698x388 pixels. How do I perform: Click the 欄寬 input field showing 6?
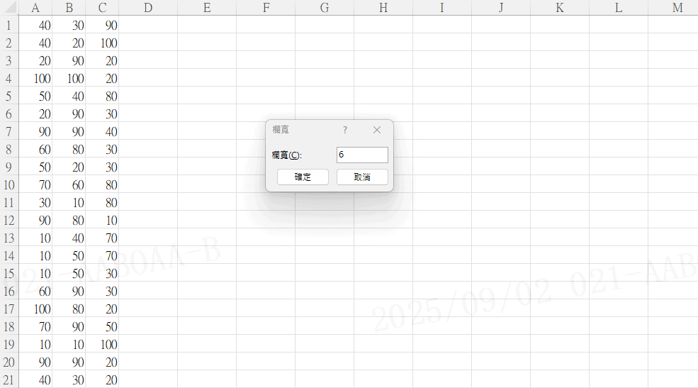362,155
